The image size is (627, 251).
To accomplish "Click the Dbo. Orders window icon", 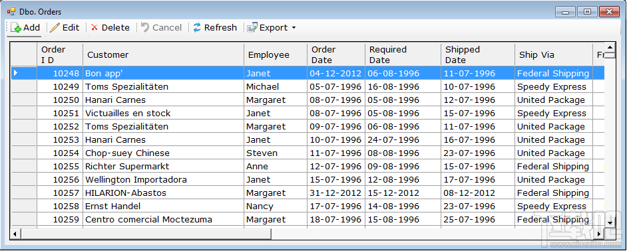I will click(x=11, y=11).
